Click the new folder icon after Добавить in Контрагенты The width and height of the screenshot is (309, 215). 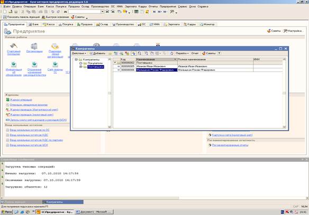pos(110,53)
